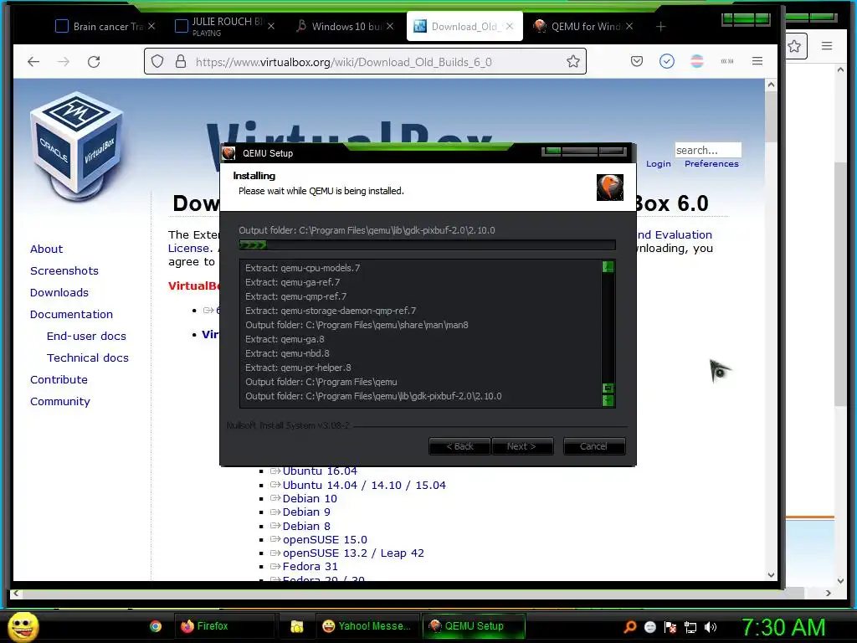Screen dimensions: 857x643
Task: Click the QEMU installation progress bar
Action: click(428, 245)
